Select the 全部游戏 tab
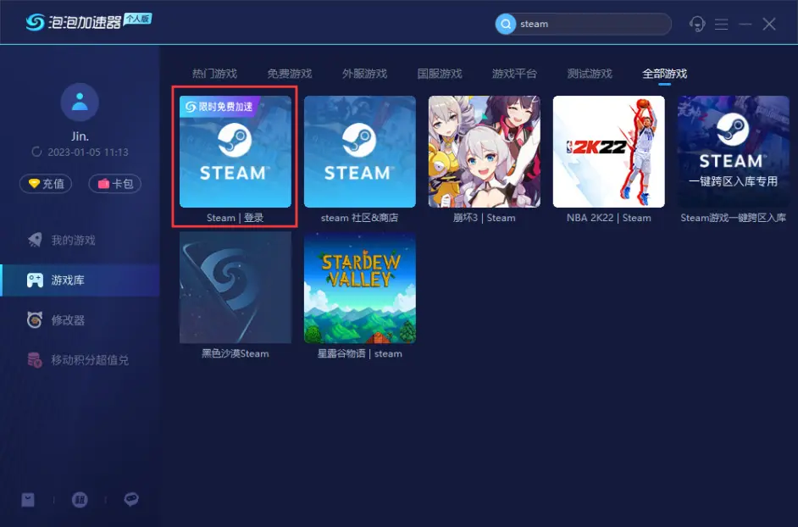This screenshot has height=527, width=798. (665, 74)
